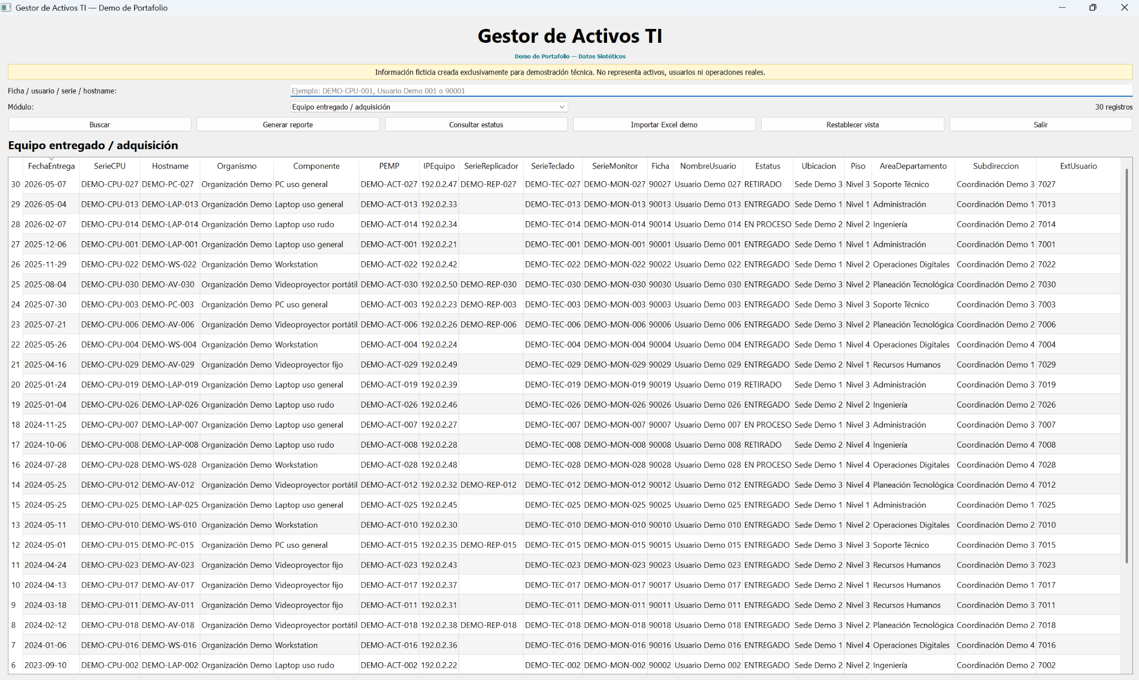Click EN PROCESO status for Usuario Demo 007
The width and height of the screenshot is (1139, 680).
768,424
